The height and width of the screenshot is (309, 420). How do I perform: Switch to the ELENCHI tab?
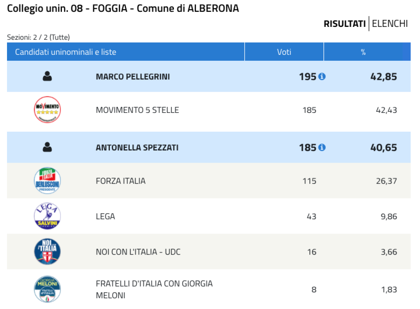click(390, 24)
